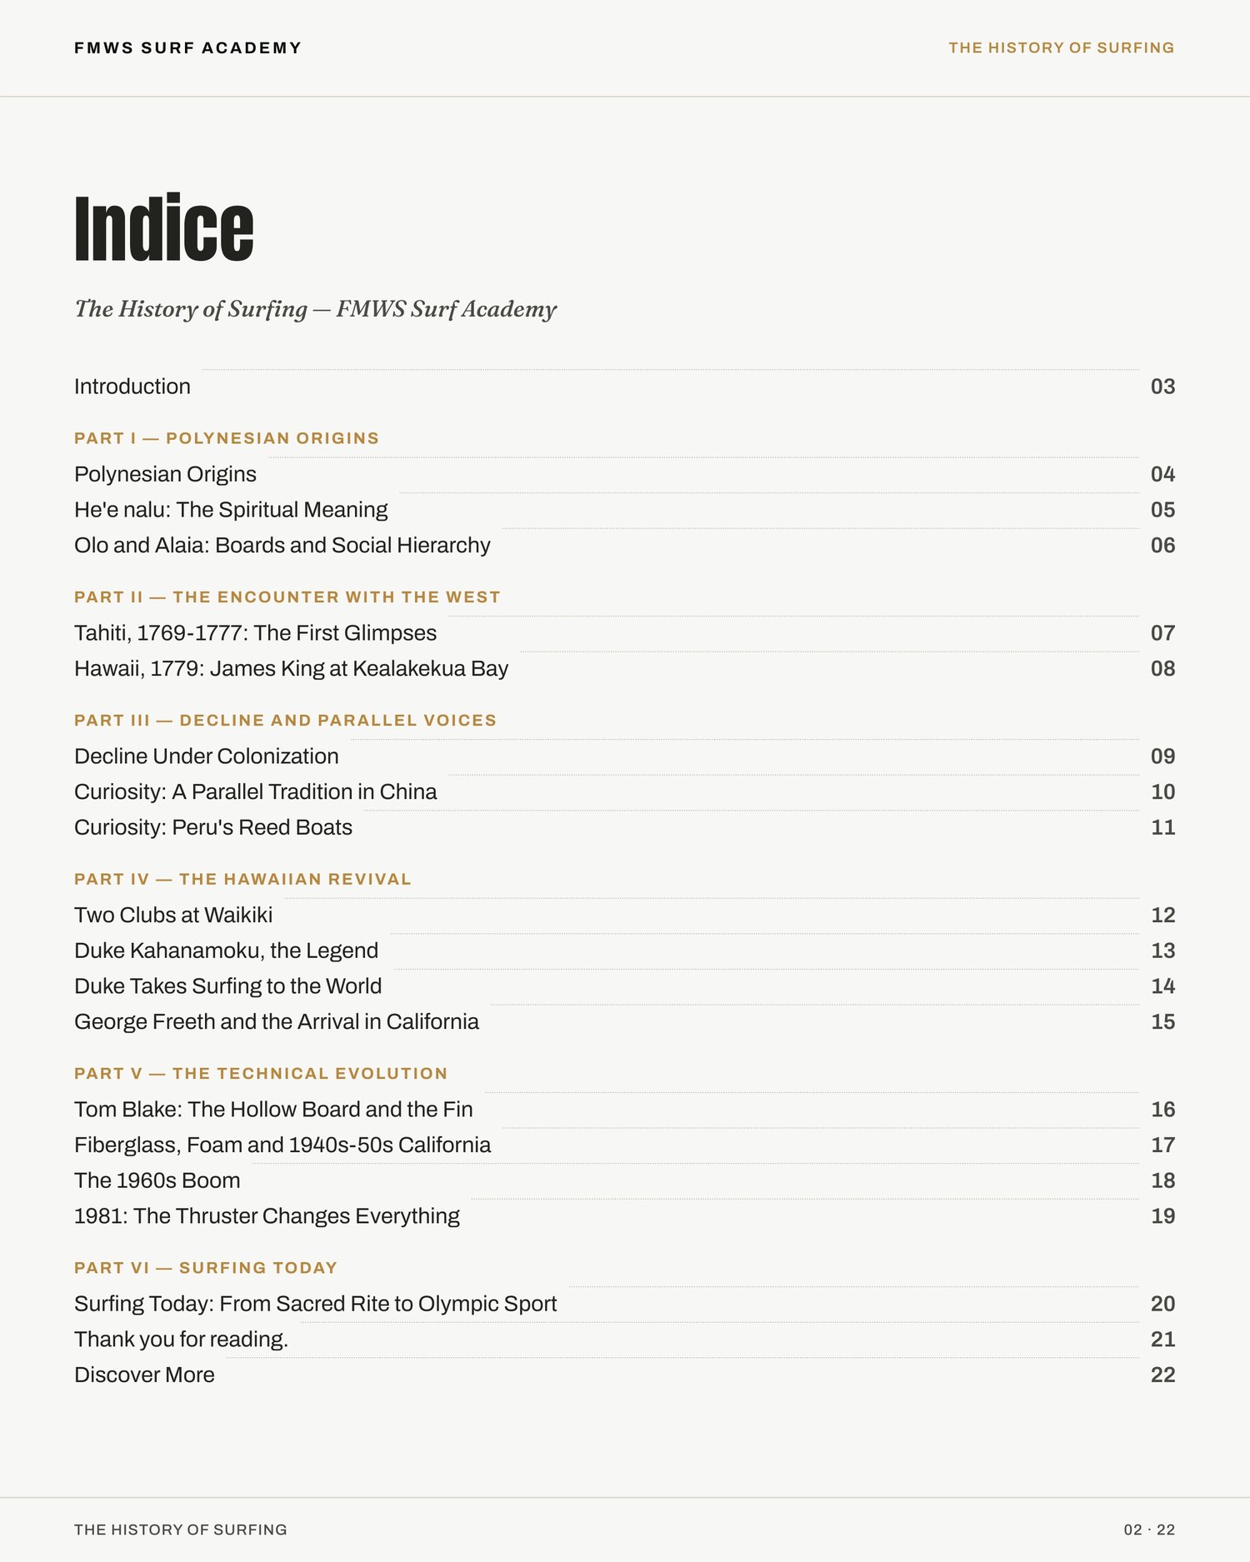The image size is (1250, 1562).
Task: Go to Two Clubs at Waikiki
Action: 624,916
